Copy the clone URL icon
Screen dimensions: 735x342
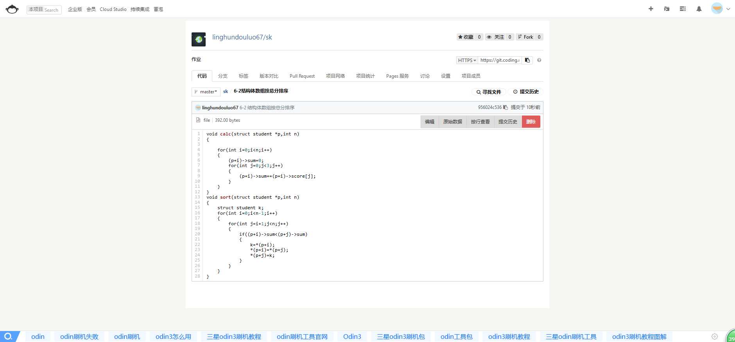tap(527, 60)
